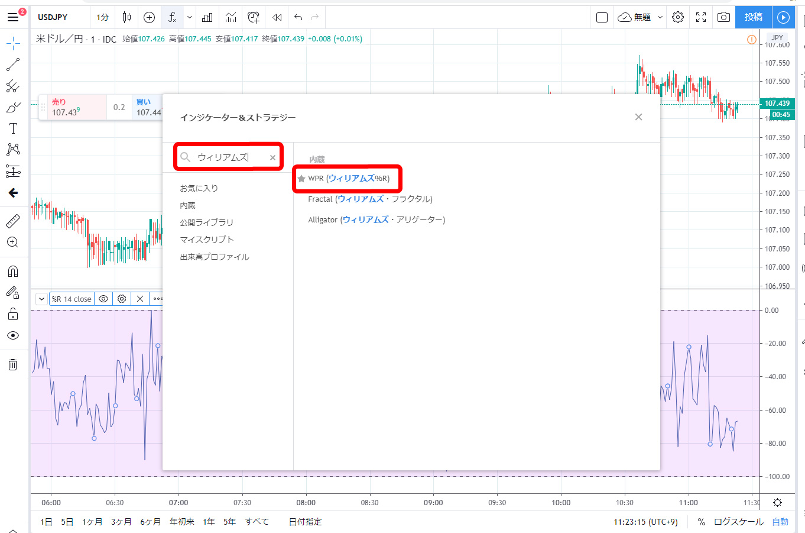Open indicators and strategies fx button
This screenshot has width=805, height=533.
[173, 17]
